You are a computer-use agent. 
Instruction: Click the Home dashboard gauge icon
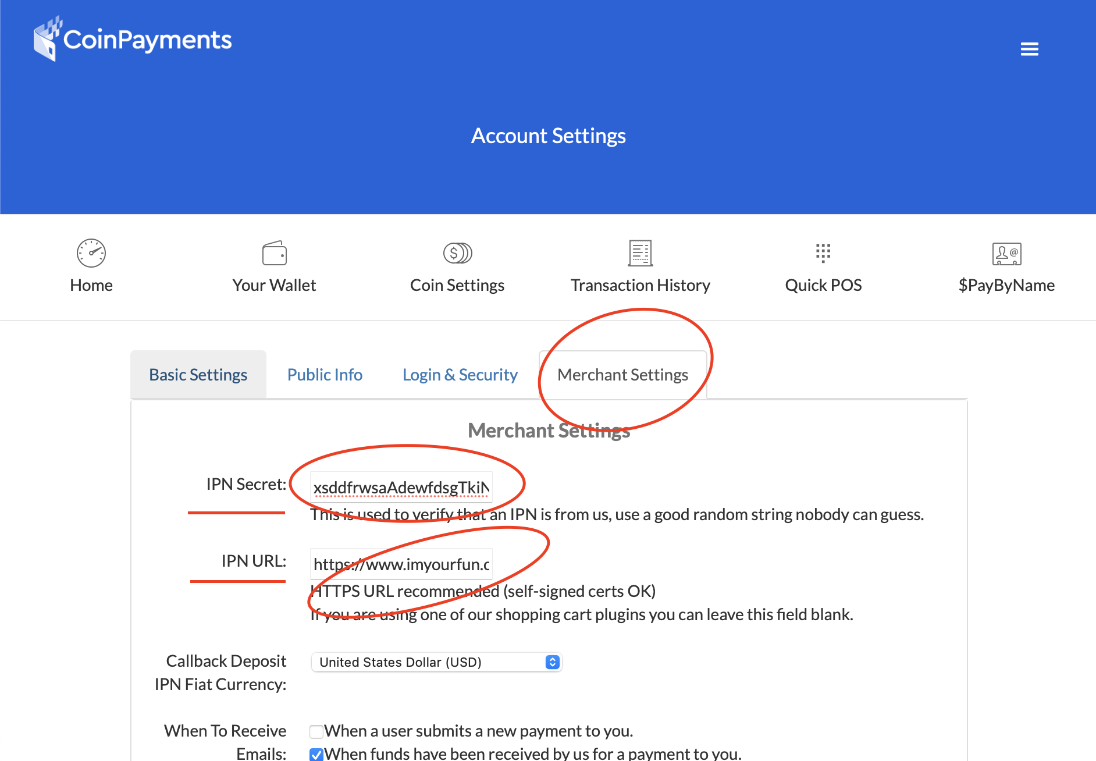pos(91,253)
